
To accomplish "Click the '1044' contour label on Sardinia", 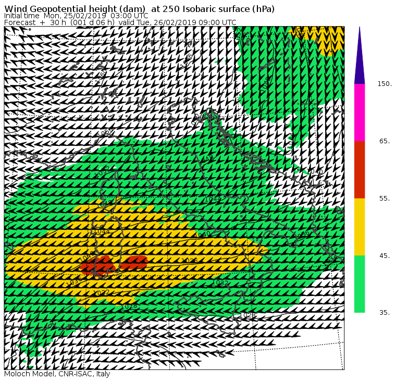I will click(102, 231).
